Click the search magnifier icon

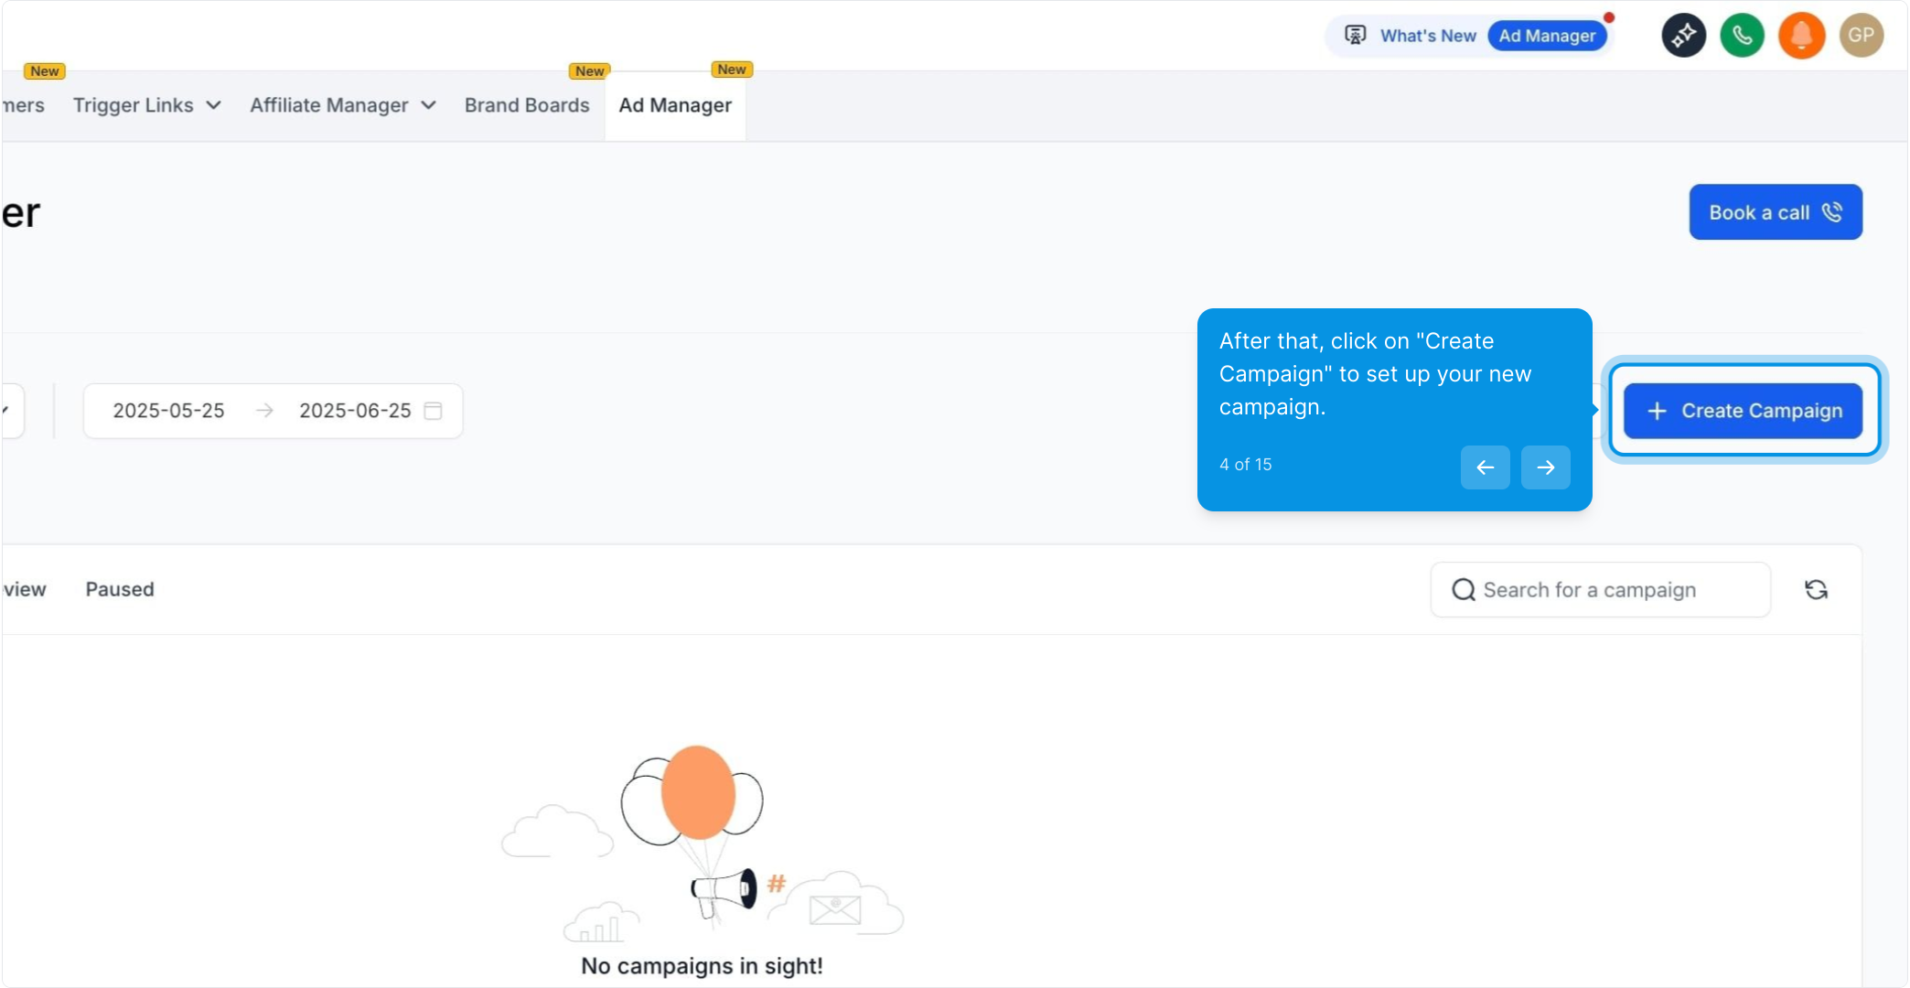tap(1464, 590)
